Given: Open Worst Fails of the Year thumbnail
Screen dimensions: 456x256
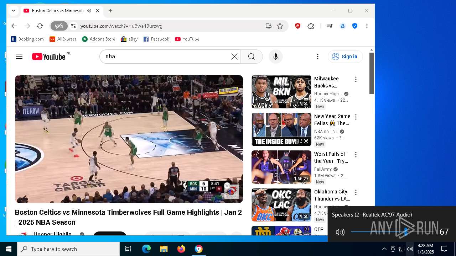Looking at the screenshot, I should point(281,167).
